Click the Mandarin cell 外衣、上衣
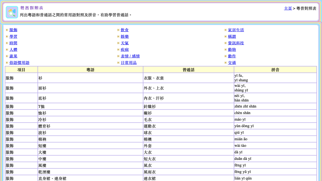Screen dimensions: 322x181 [x=189, y=88]
